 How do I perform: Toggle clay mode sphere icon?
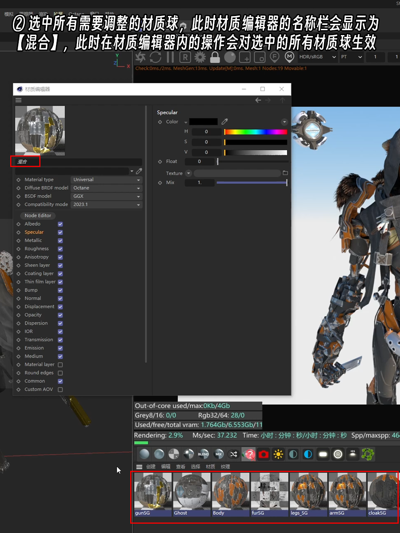(x=230, y=57)
